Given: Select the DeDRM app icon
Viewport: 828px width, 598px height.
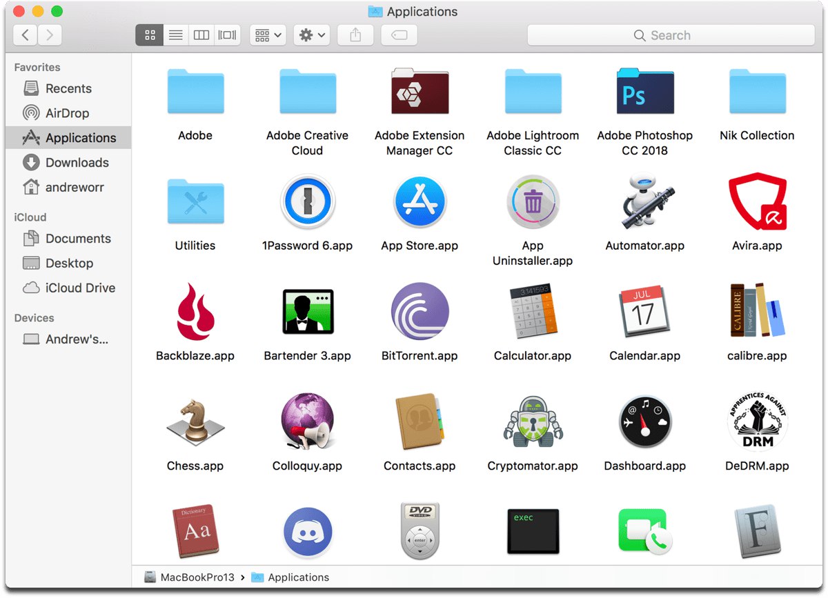Looking at the screenshot, I should click(758, 421).
